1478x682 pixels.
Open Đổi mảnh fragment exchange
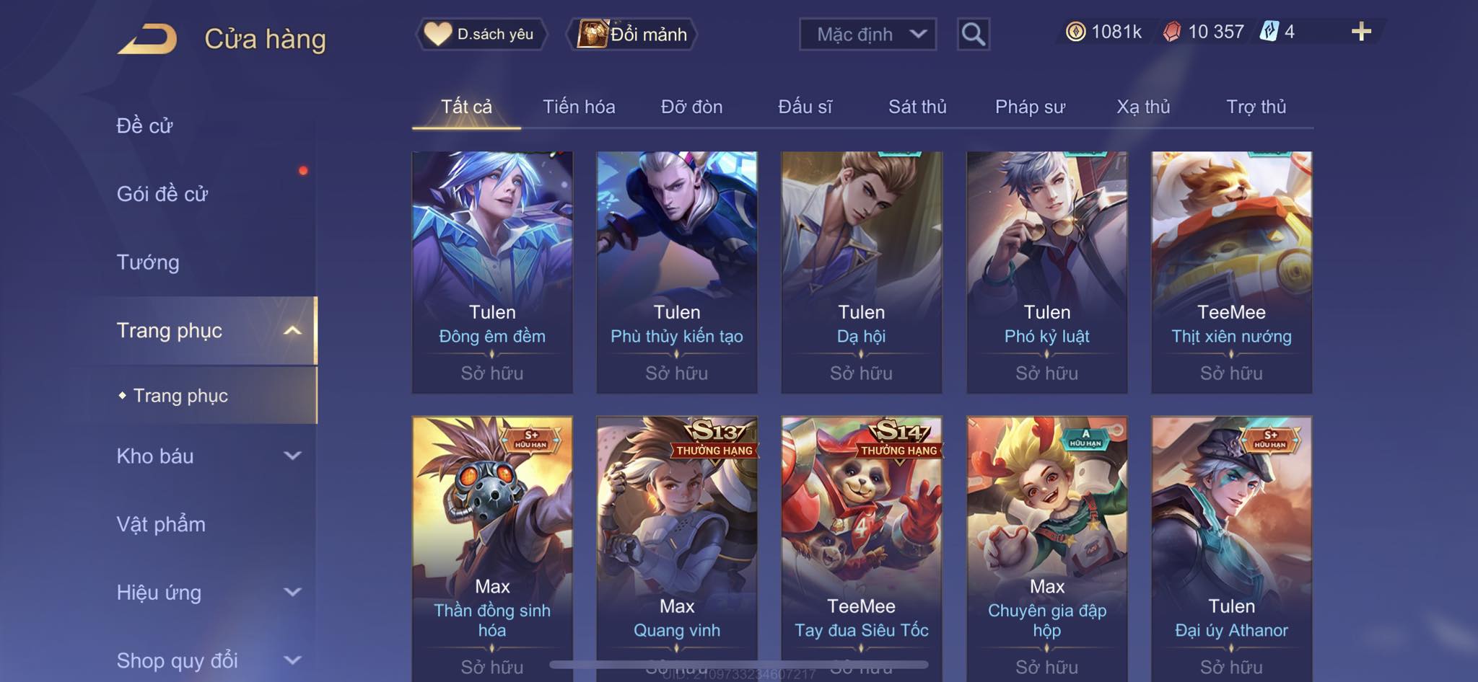click(x=632, y=34)
